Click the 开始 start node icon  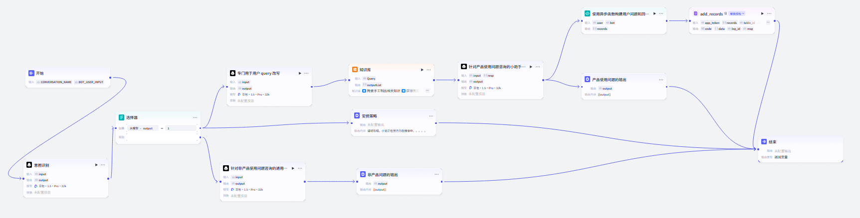(31, 73)
